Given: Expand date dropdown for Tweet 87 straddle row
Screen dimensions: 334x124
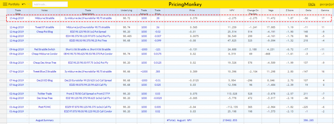Looking at the screenshot, I should 27,27.
